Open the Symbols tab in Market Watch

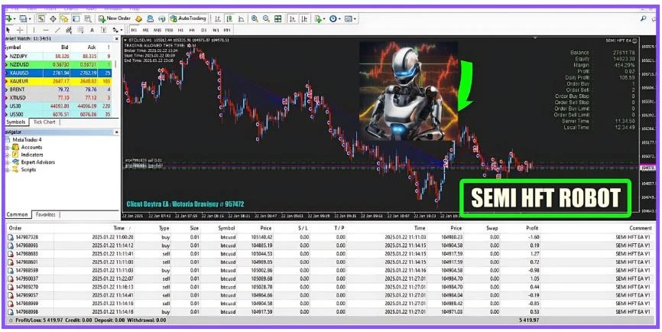[x=17, y=122]
